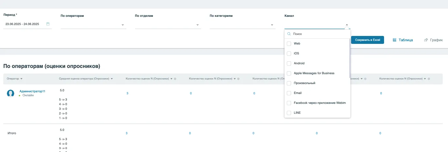448x152 pixels.
Task: Open the calendar icon in Период field
Action: coord(48,24)
